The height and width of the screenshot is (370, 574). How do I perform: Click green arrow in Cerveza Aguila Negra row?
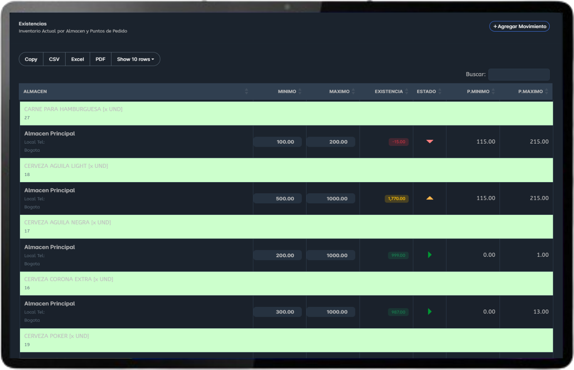point(429,255)
